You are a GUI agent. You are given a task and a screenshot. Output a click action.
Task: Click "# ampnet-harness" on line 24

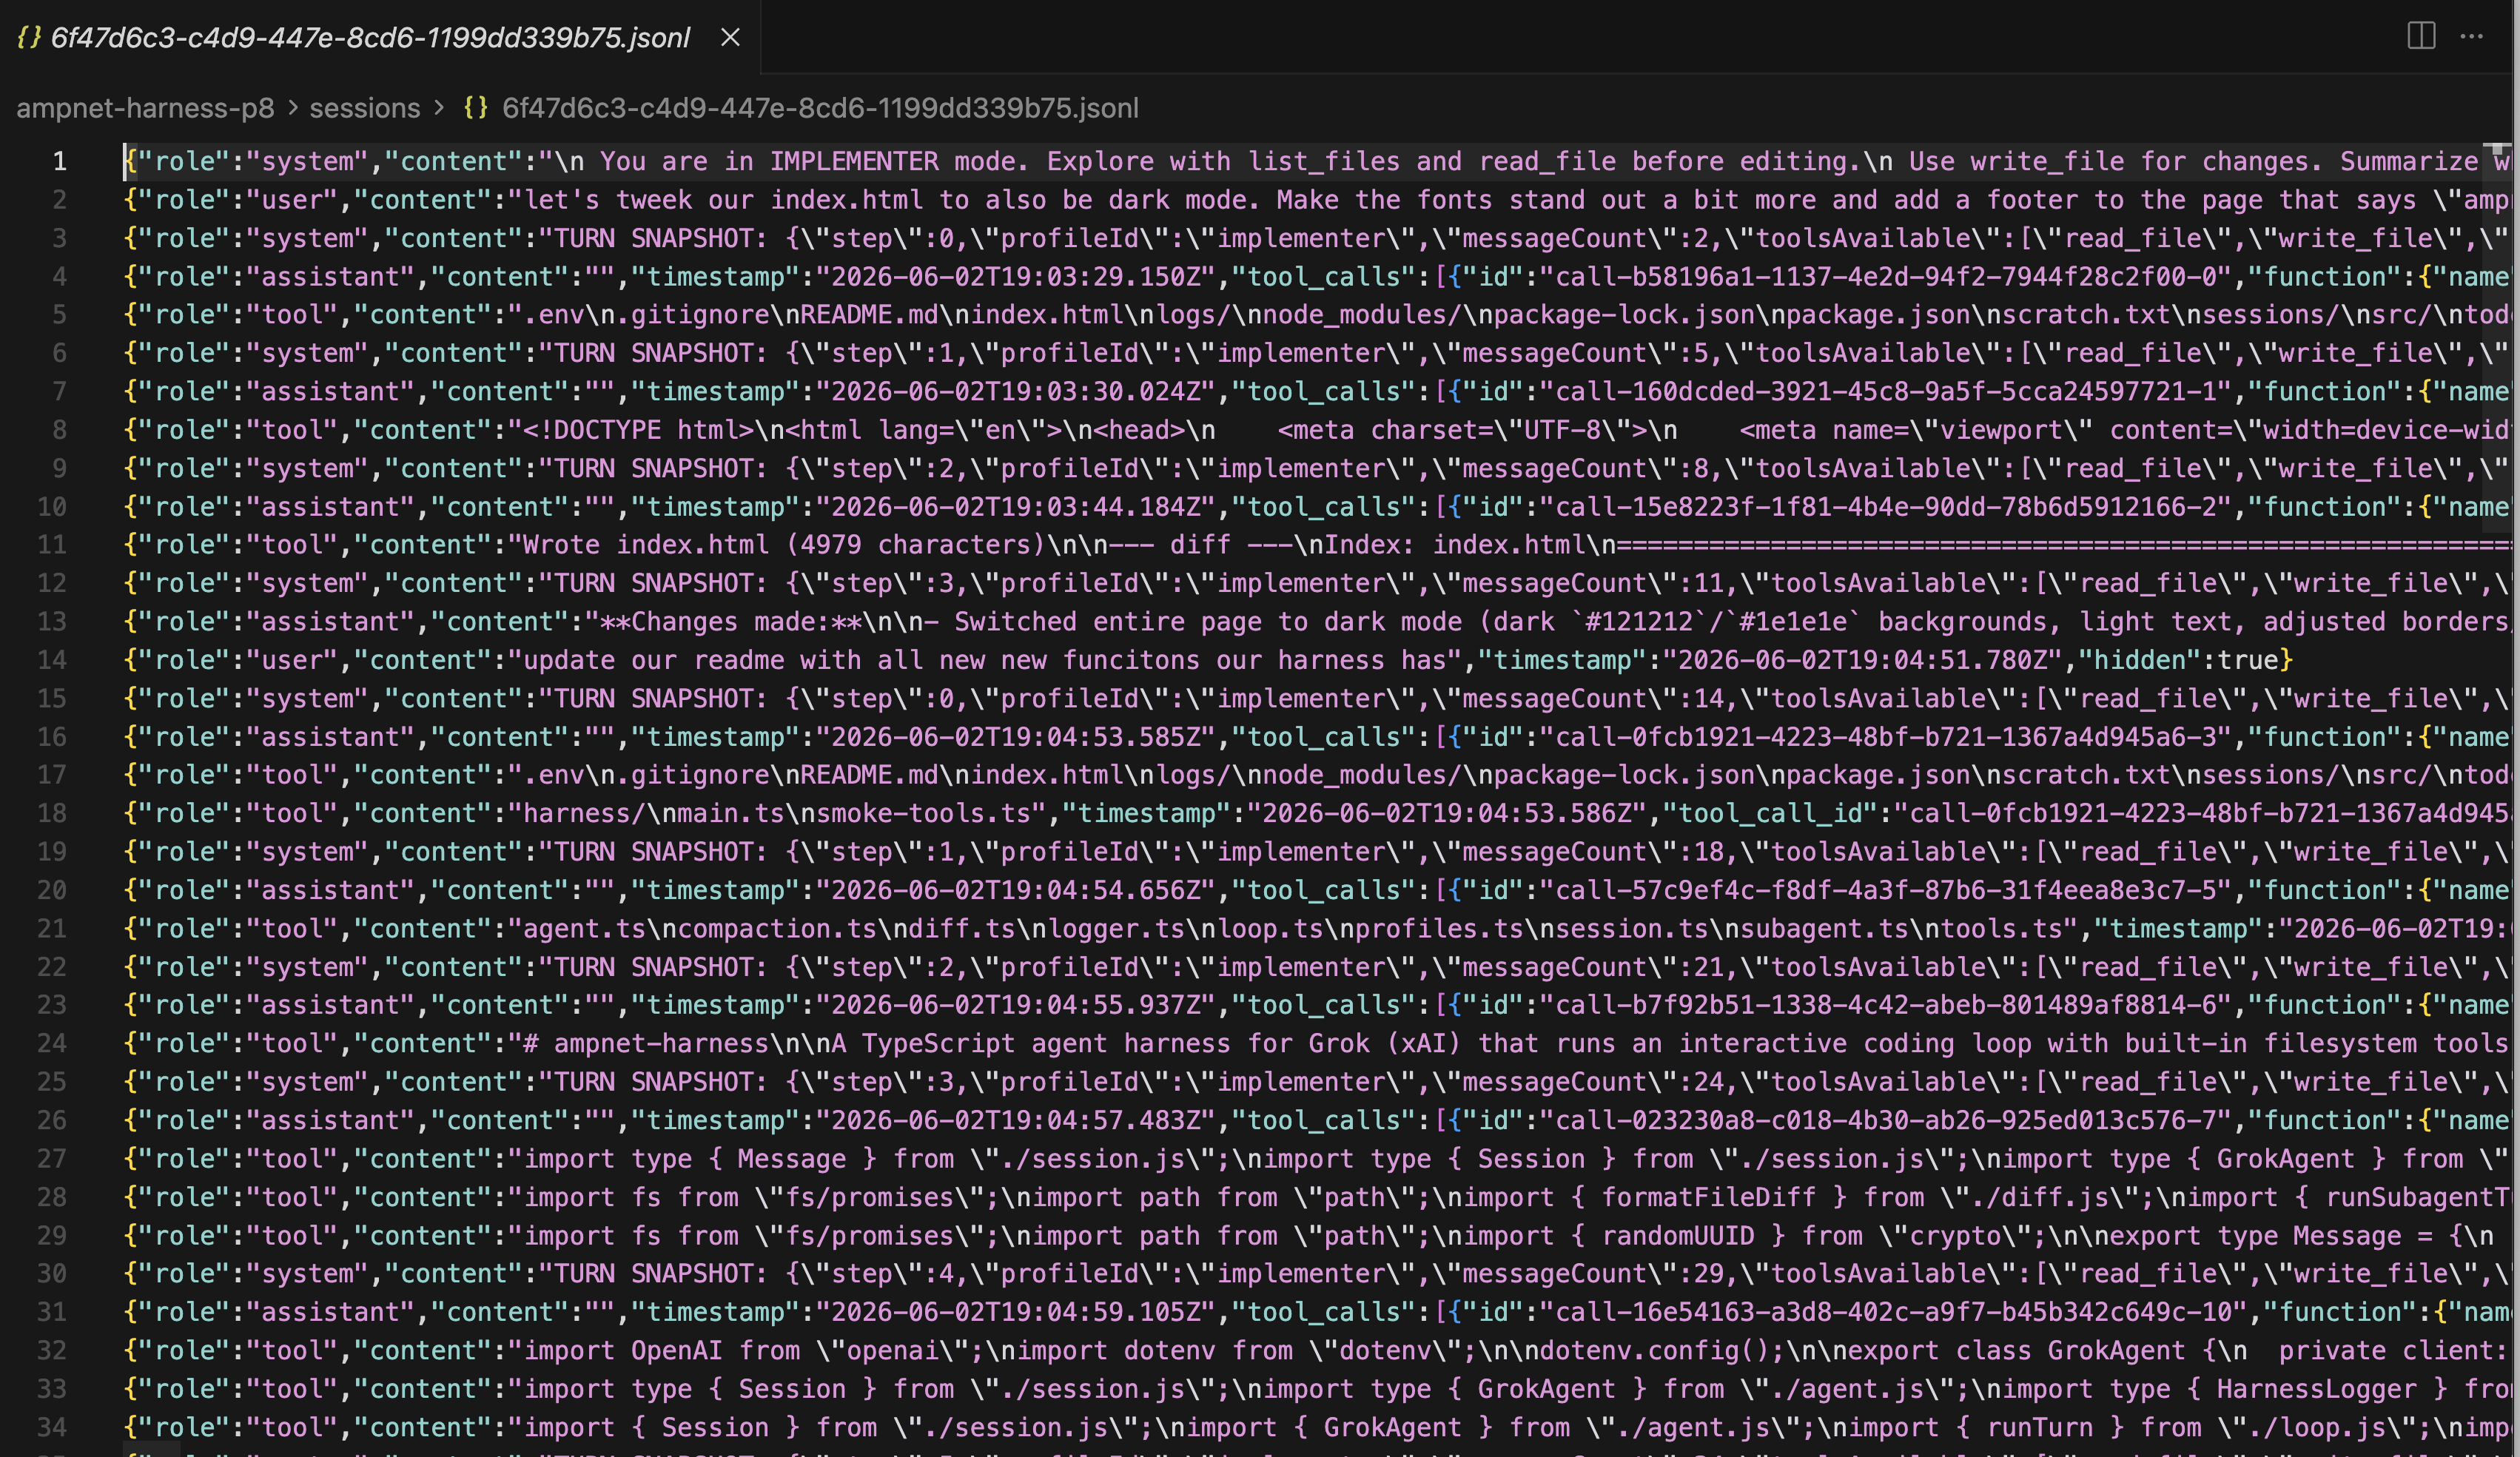pyautogui.click(x=646, y=1043)
